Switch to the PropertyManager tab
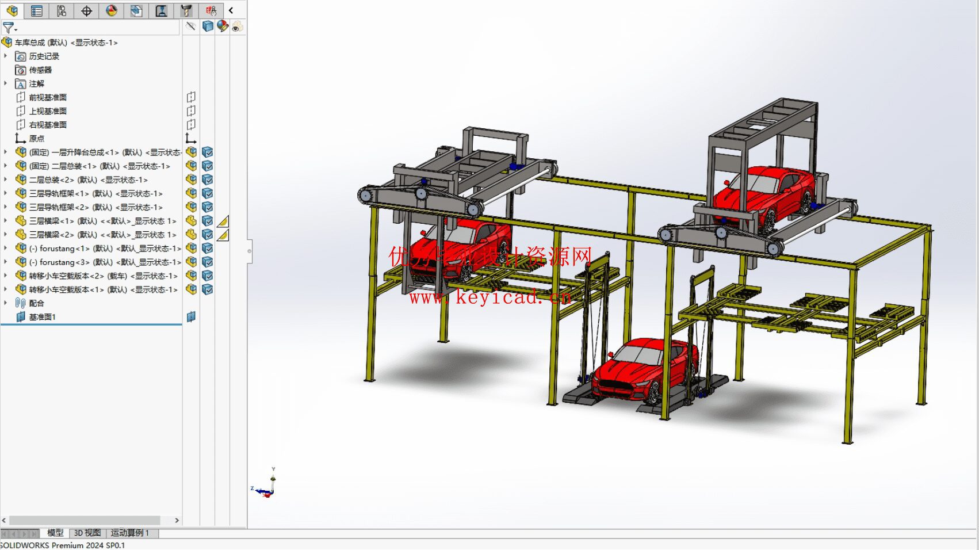Image resolution: width=979 pixels, height=550 pixels. coord(37,10)
